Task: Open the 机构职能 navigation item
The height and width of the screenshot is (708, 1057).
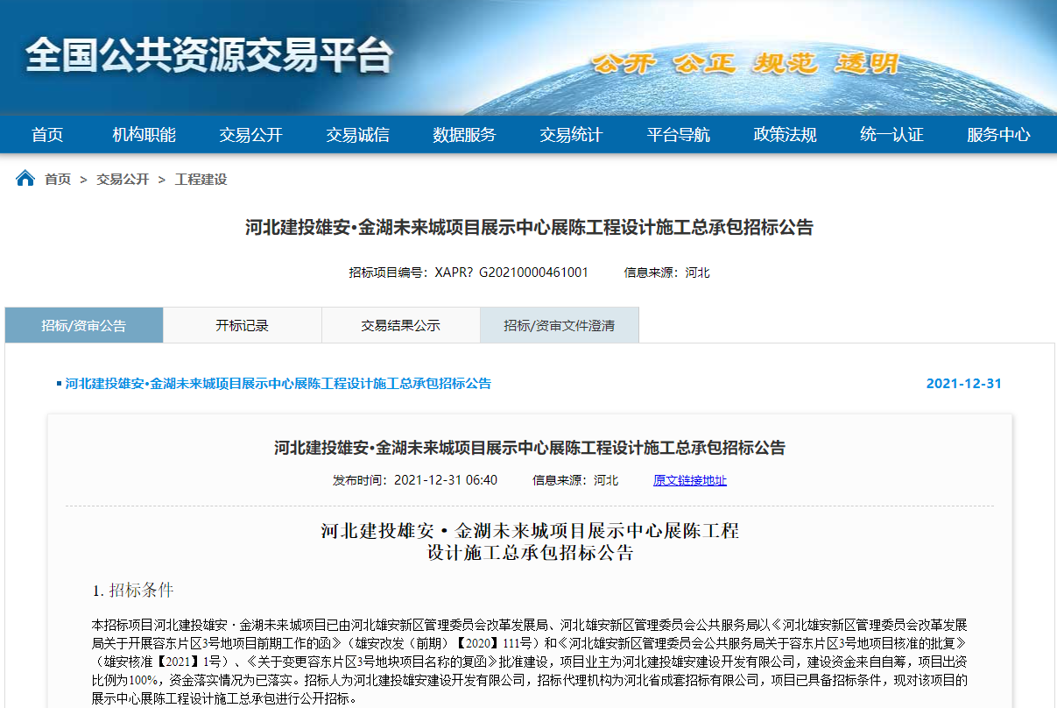Action: 144,135
